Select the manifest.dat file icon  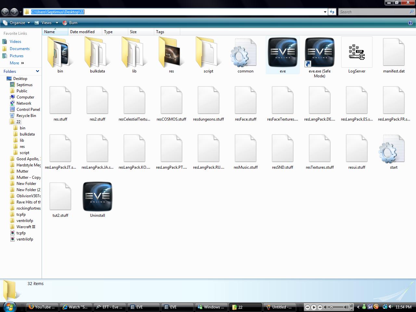click(394, 53)
